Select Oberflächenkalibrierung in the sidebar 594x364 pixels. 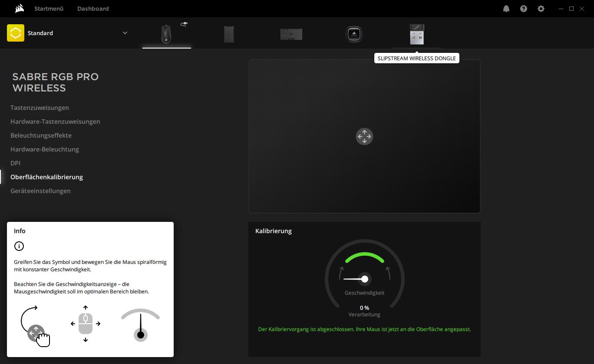point(46,177)
